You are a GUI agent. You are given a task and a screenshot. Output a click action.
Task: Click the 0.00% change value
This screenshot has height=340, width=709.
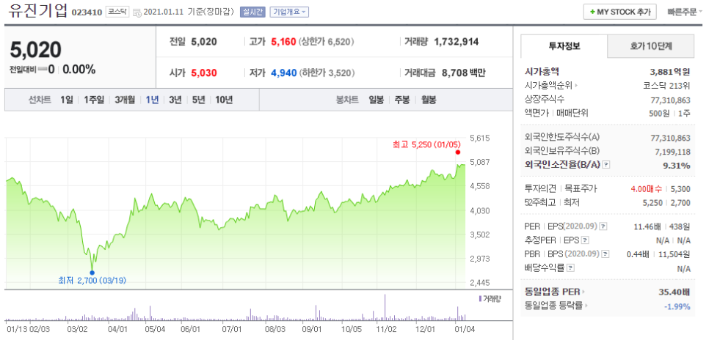[x=79, y=70]
